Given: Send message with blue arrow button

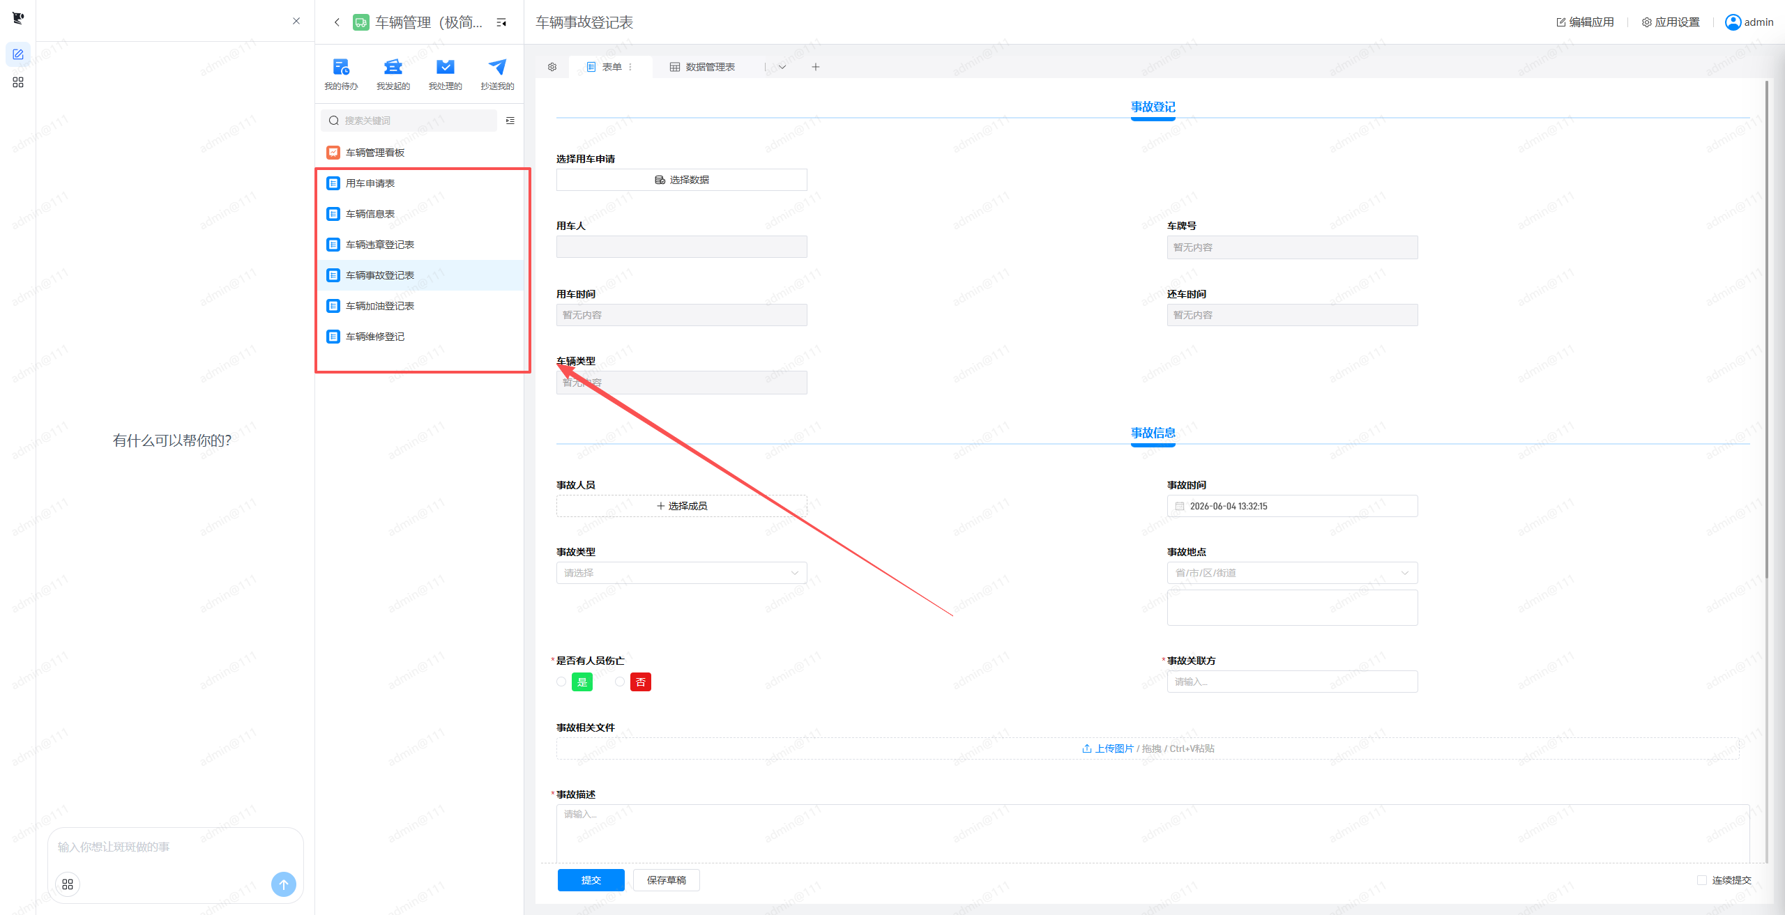Looking at the screenshot, I should [284, 884].
